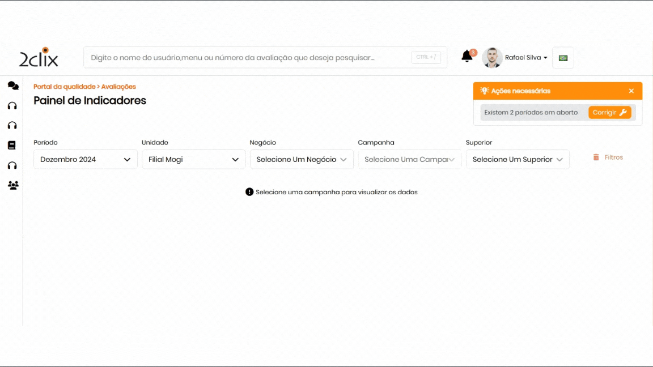This screenshot has height=367, width=653.
Task: Go to Portal da qualidade breadcrumb
Action: (x=64, y=87)
